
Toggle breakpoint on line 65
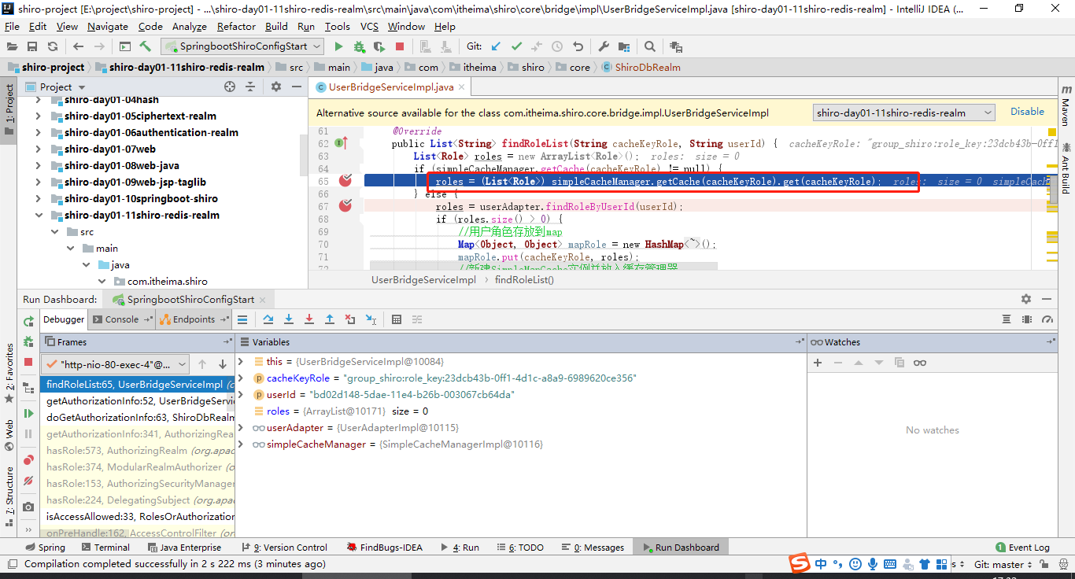point(345,181)
